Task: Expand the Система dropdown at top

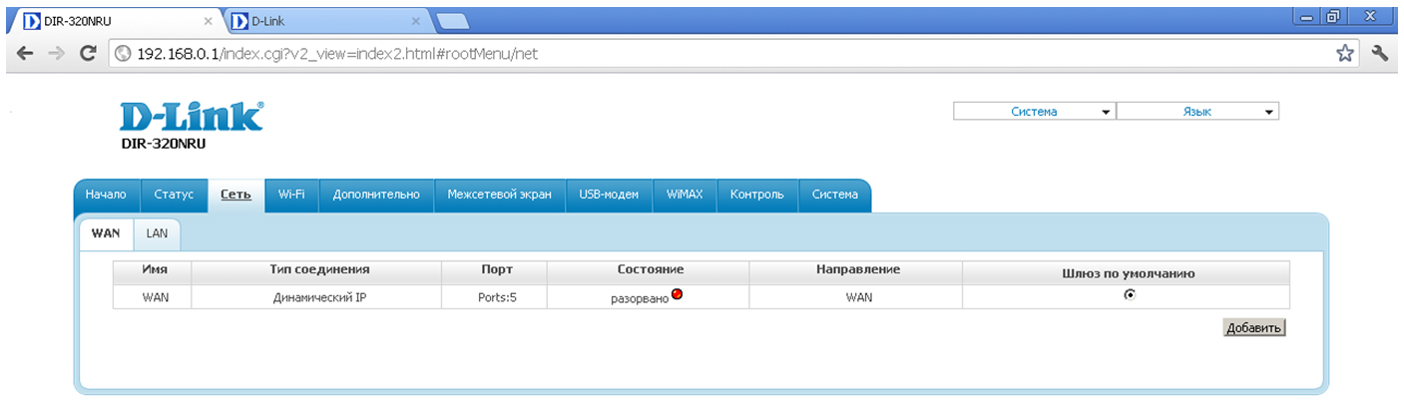Action: (x=1034, y=112)
